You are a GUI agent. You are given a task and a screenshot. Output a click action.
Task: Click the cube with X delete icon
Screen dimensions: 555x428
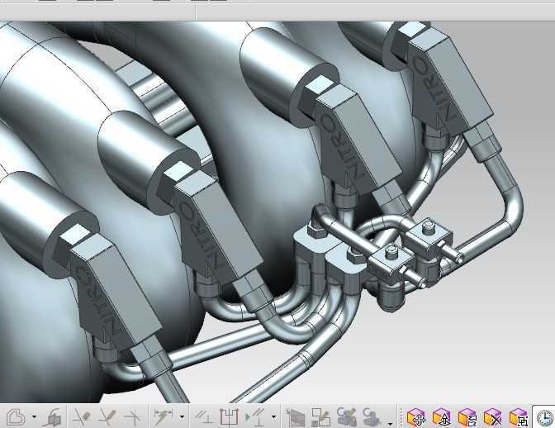click(493, 418)
